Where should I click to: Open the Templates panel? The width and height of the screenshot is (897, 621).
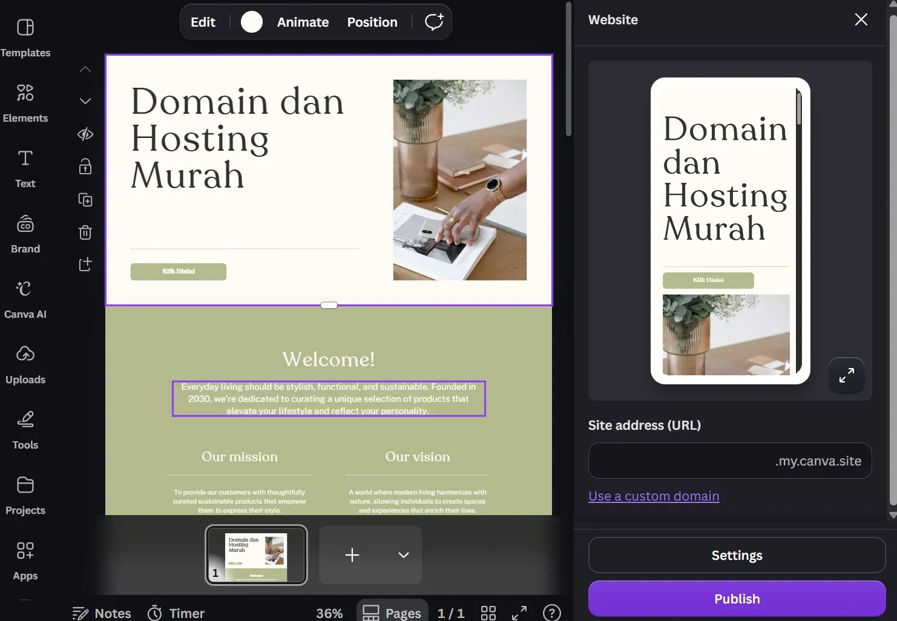tap(25, 38)
